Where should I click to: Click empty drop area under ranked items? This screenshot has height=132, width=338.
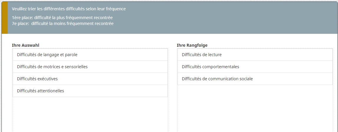click(255, 109)
